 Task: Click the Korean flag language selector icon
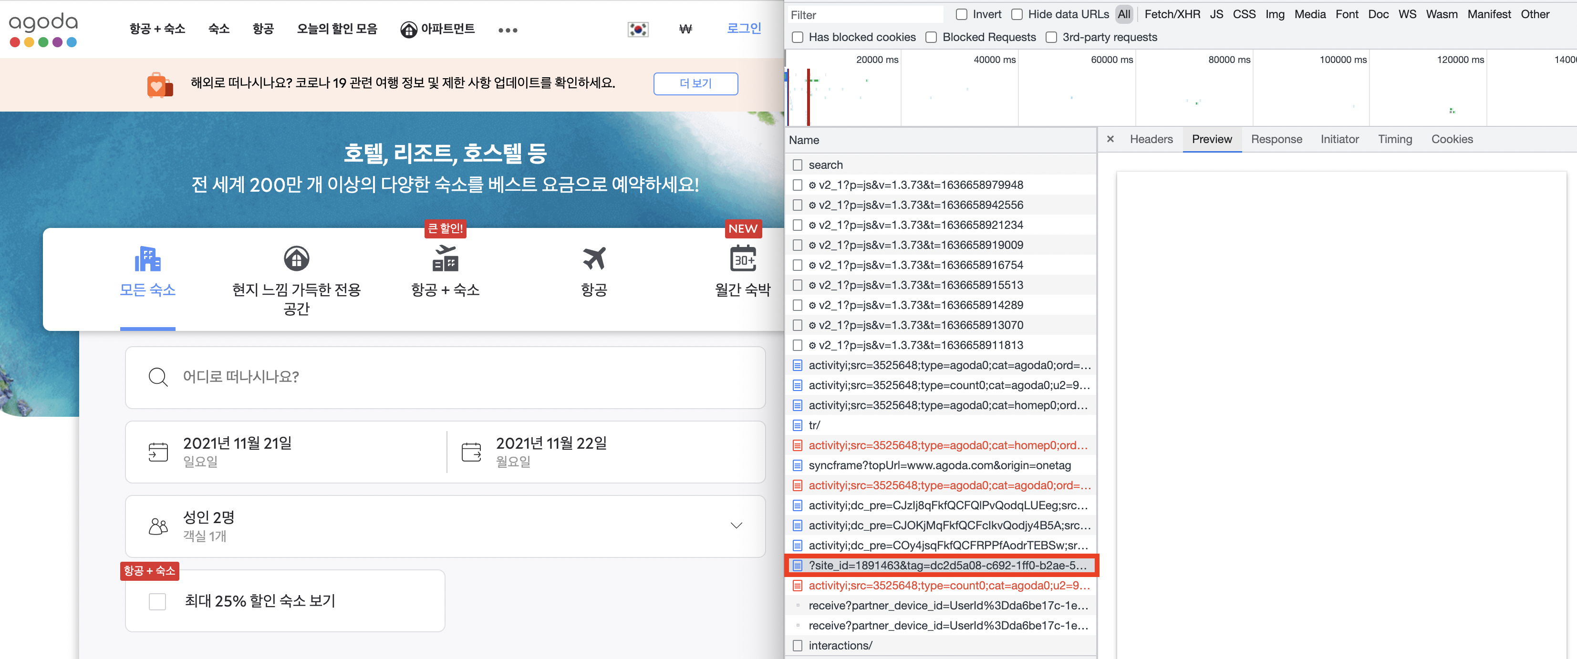[638, 29]
